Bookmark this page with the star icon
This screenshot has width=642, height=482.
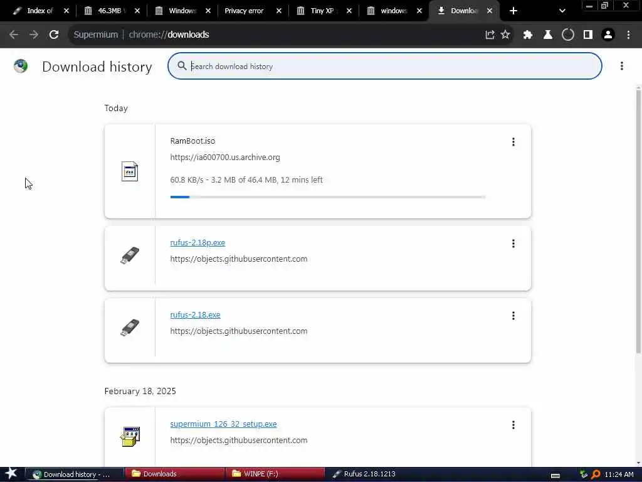[x=505, y=35]
